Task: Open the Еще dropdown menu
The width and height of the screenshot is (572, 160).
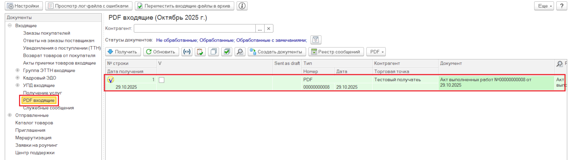Action: (x=544, y=6)
